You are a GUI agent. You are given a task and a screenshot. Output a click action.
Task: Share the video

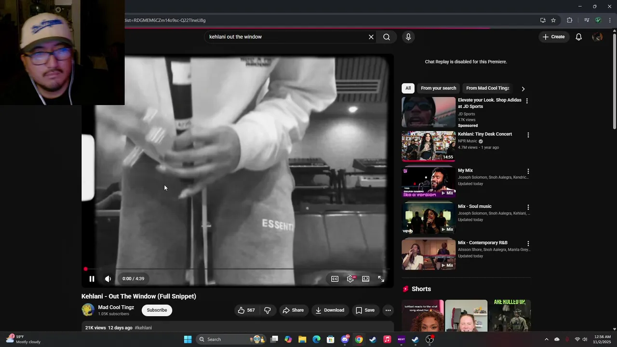293,310
